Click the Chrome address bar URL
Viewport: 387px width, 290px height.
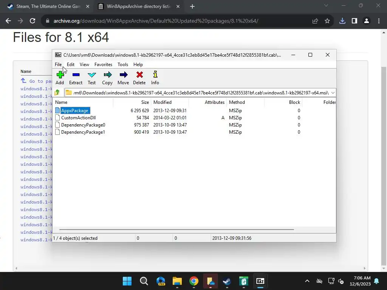click(x=156, y=21)
